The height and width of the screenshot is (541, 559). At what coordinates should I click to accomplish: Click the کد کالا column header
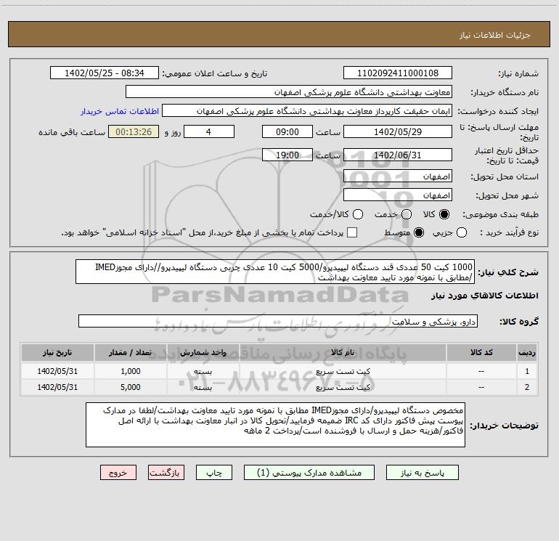pos(481,353)
